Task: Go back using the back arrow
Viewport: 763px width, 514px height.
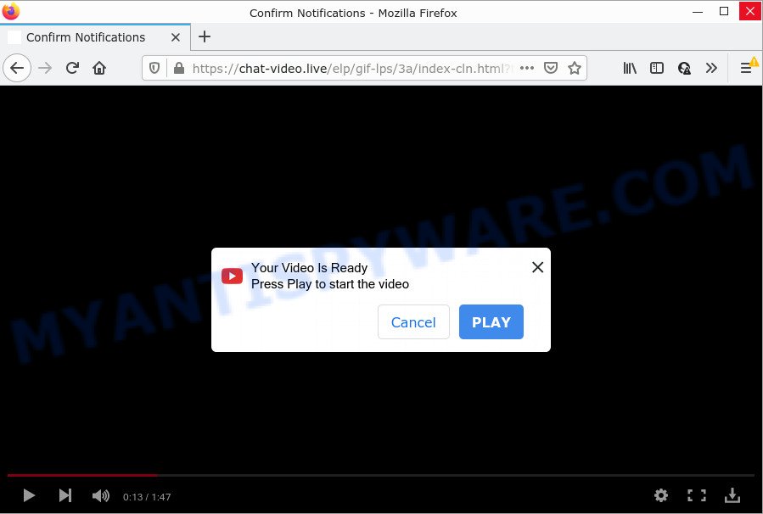Action: pos(17,68)
